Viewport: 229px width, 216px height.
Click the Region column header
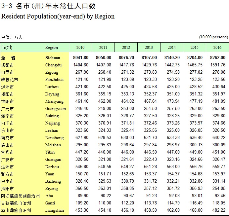tap(52, 48)
